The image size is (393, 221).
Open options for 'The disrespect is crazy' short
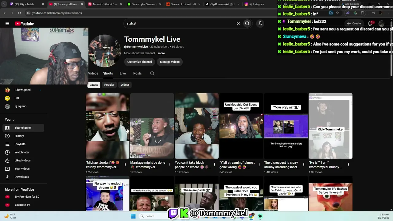(x=303, y=165)
